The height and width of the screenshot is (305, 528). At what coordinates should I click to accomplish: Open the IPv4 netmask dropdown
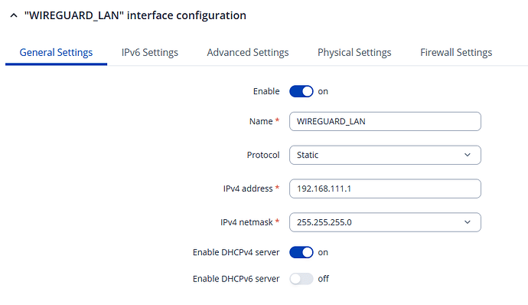click(385, 222)
